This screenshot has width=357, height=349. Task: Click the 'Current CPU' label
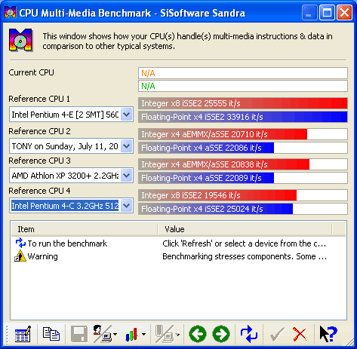32,72
